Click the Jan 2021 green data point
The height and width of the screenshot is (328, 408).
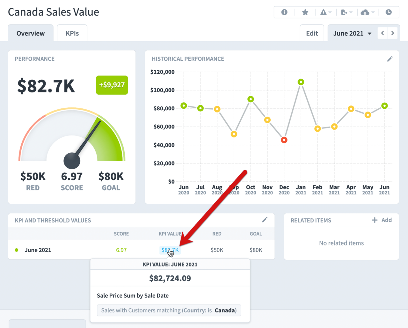301,82
